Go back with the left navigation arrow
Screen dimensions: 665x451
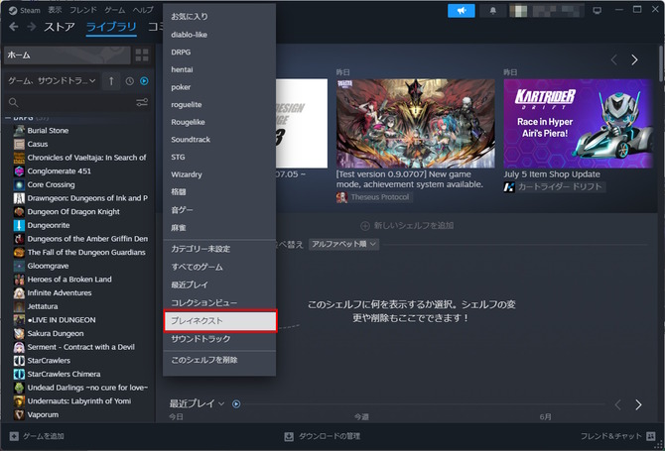[x=13, y=27]
